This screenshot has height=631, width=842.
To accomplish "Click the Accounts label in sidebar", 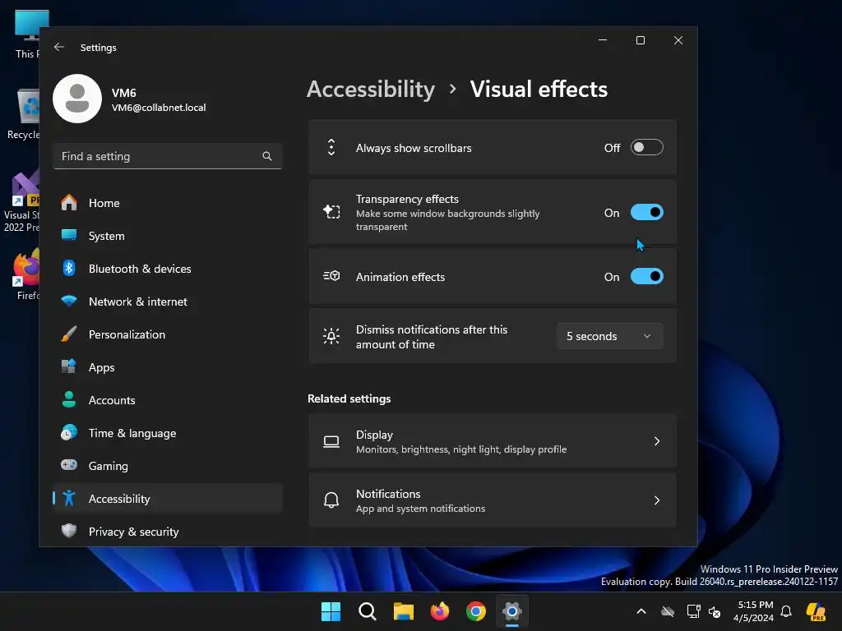I will point(112,400).
